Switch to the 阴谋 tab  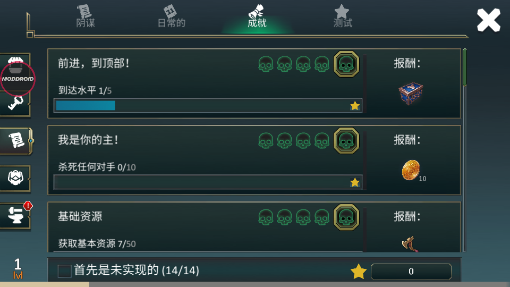coord(86,16)
